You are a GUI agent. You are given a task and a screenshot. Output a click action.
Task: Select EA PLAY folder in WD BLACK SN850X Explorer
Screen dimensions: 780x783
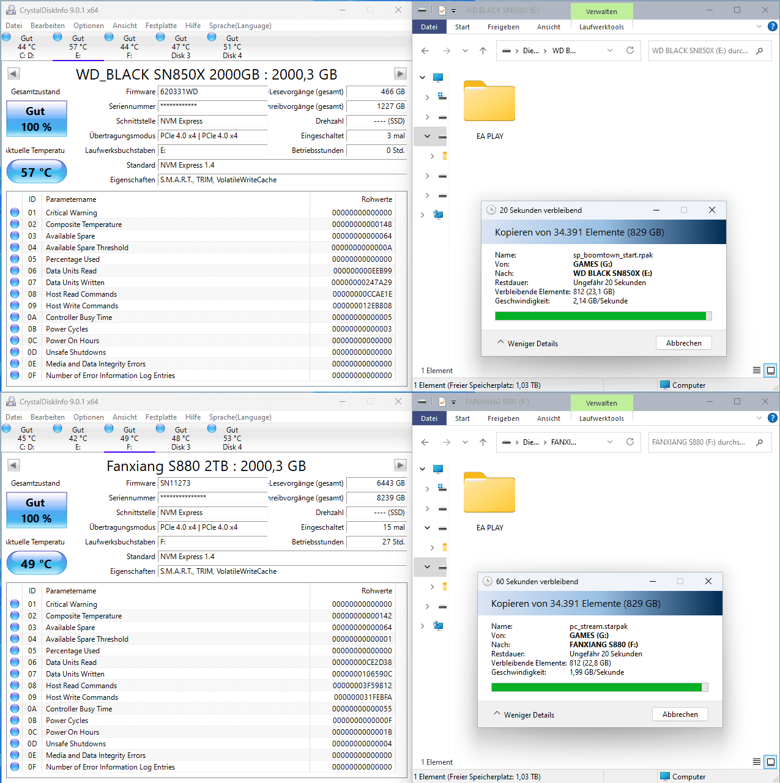(489, 110)
